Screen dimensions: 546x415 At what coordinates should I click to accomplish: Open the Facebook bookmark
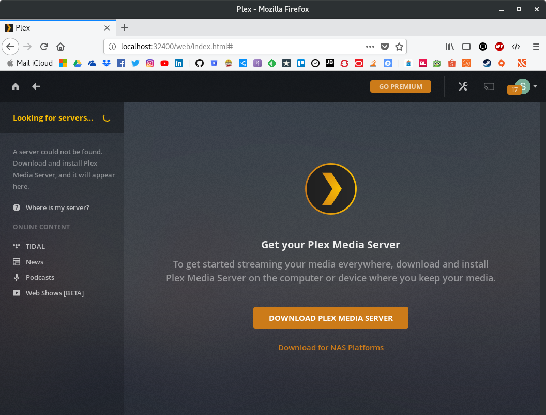click(121, 63)
